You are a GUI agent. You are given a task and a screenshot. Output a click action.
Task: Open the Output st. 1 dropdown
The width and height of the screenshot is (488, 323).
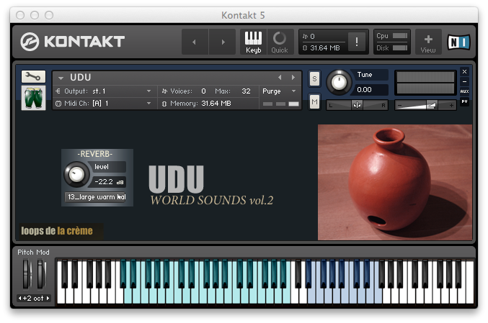pos(105,91)
